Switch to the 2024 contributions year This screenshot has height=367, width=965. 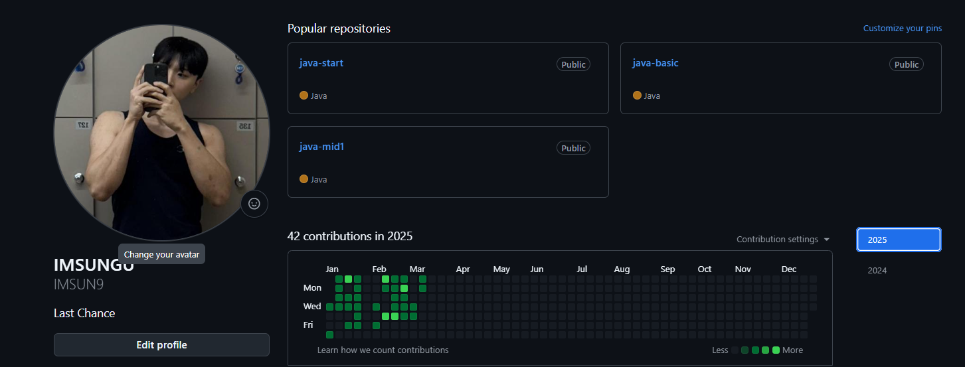click(877, 271)
